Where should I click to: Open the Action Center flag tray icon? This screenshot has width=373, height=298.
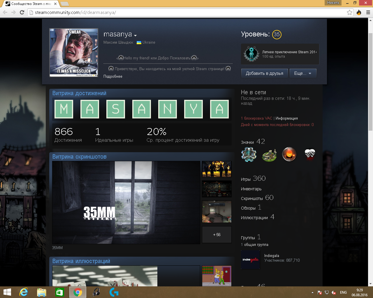tap(320, 292)
